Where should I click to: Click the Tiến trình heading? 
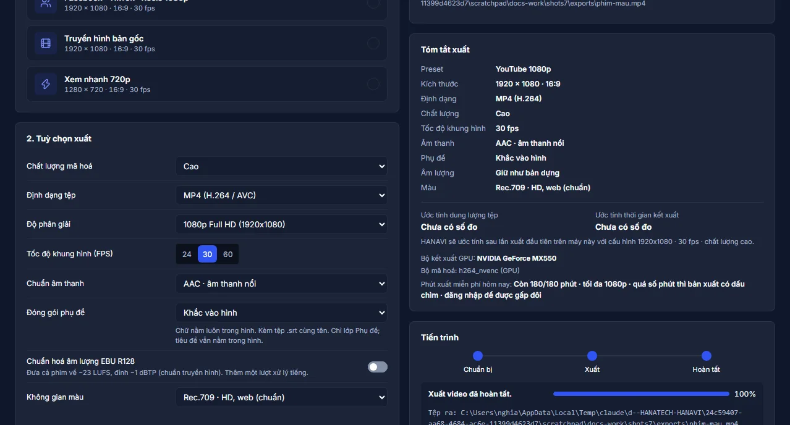[x=440, y=337]
